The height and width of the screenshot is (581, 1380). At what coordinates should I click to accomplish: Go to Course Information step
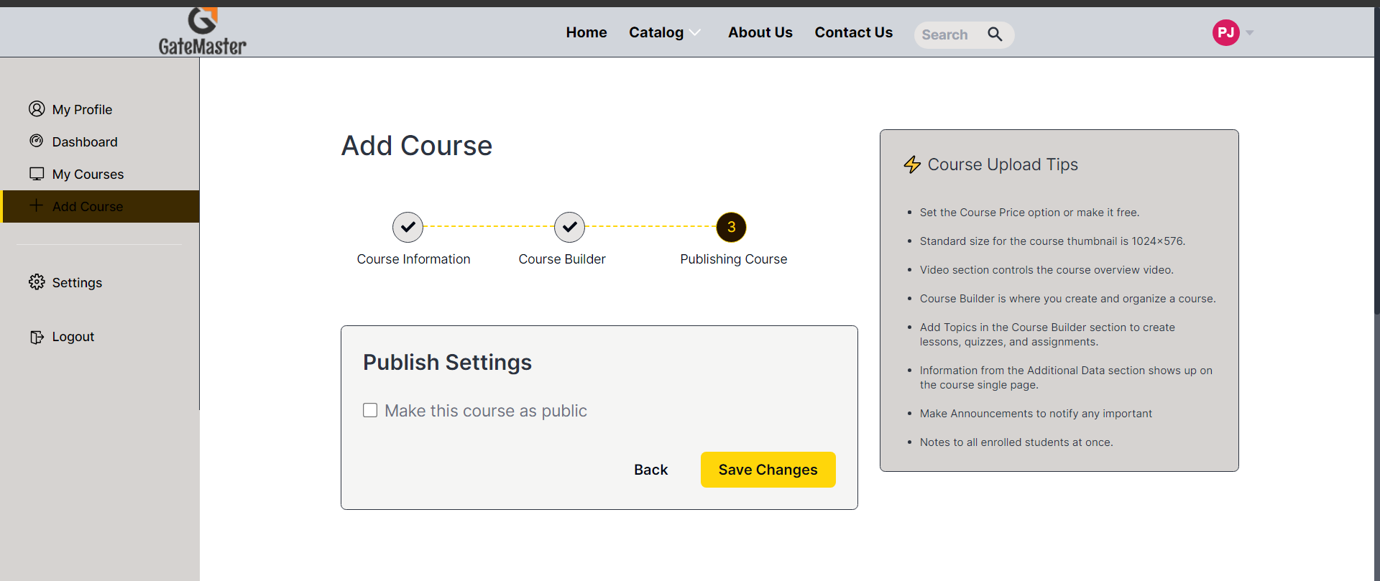point(408,227)
